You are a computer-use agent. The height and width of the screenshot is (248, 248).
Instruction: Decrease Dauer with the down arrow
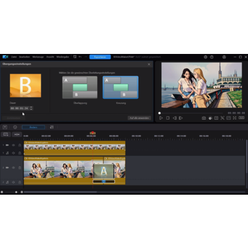pyautogui.click(x=31, y=109)
